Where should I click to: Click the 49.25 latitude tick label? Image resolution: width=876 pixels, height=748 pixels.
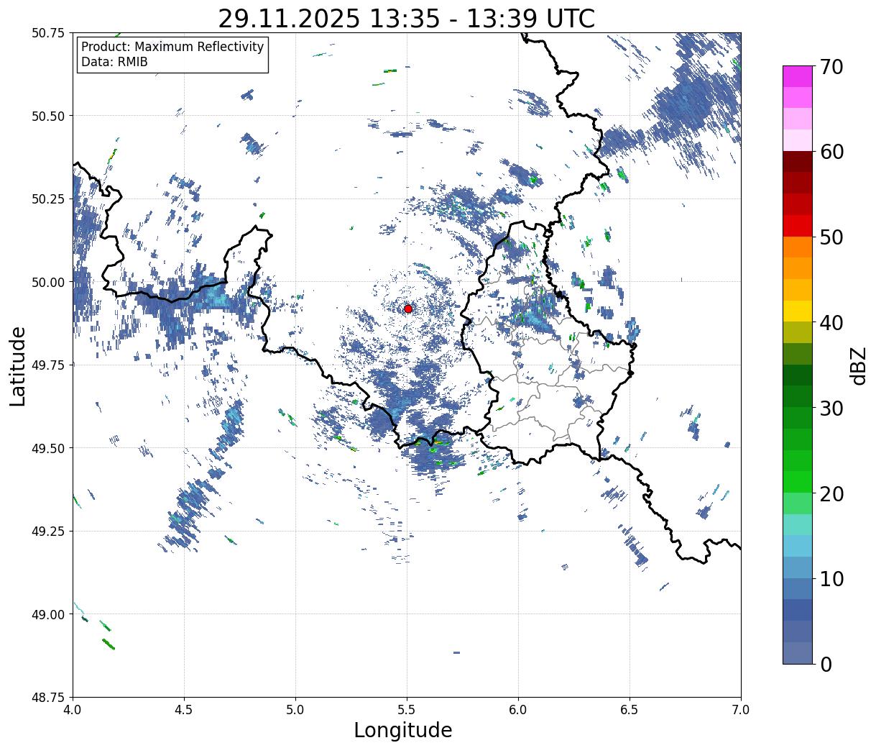(47, 532)
